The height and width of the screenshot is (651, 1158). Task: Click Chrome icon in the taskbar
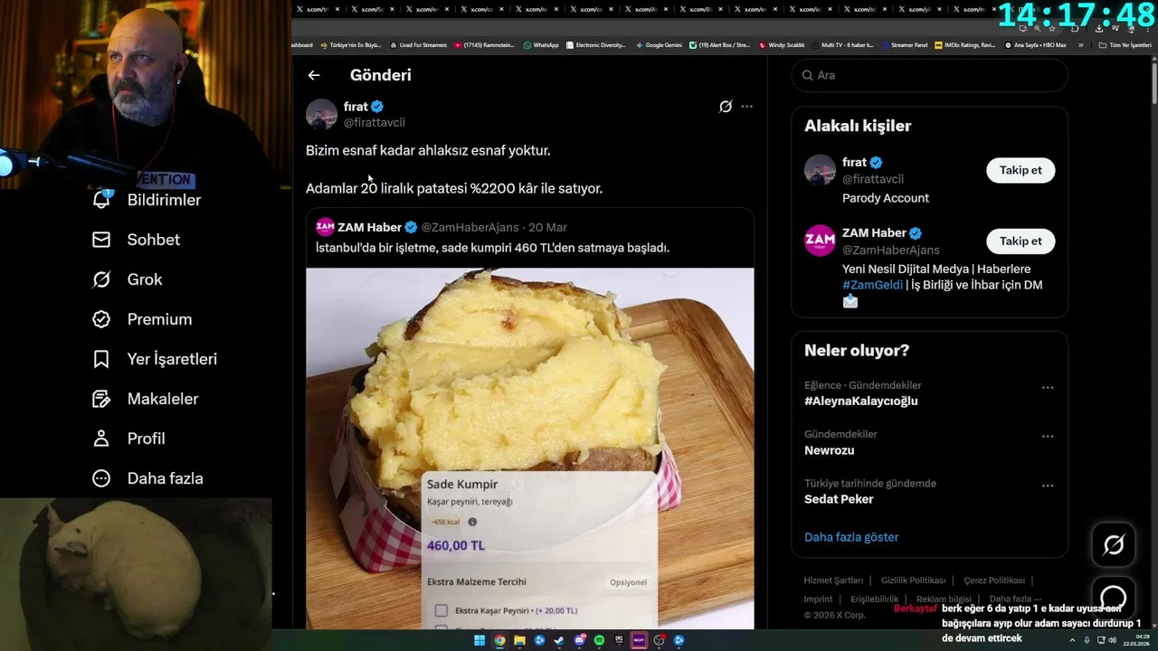tap(499, 640)
